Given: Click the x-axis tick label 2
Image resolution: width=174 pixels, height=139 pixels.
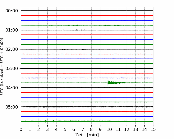Looking at the screenshot, I should point(39,129).
